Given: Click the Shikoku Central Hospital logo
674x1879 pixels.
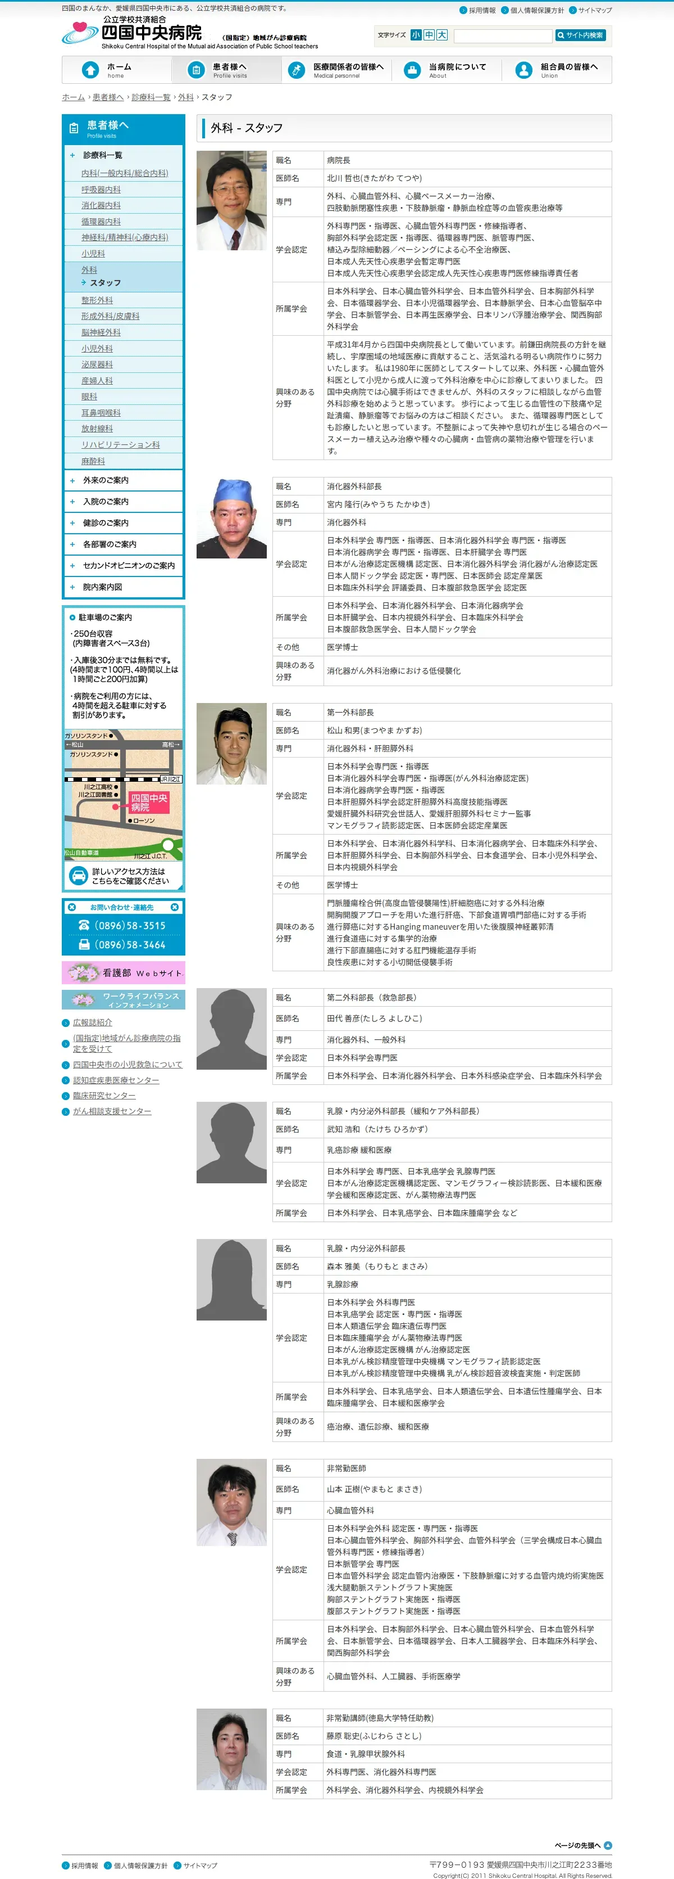Looking at the screenshot, I should (189, 33).
